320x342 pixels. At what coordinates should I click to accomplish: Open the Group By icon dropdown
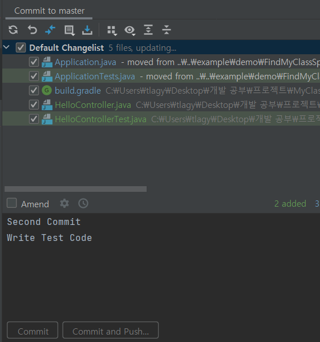coord(112,30)
